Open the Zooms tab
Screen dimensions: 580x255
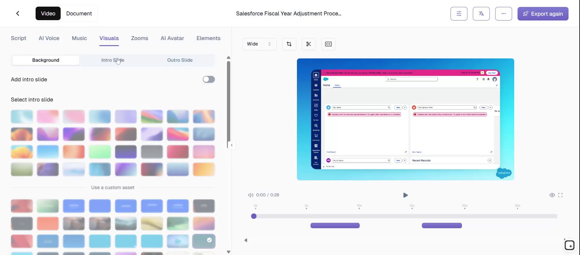pyautogui.click(x=140, y=38)
